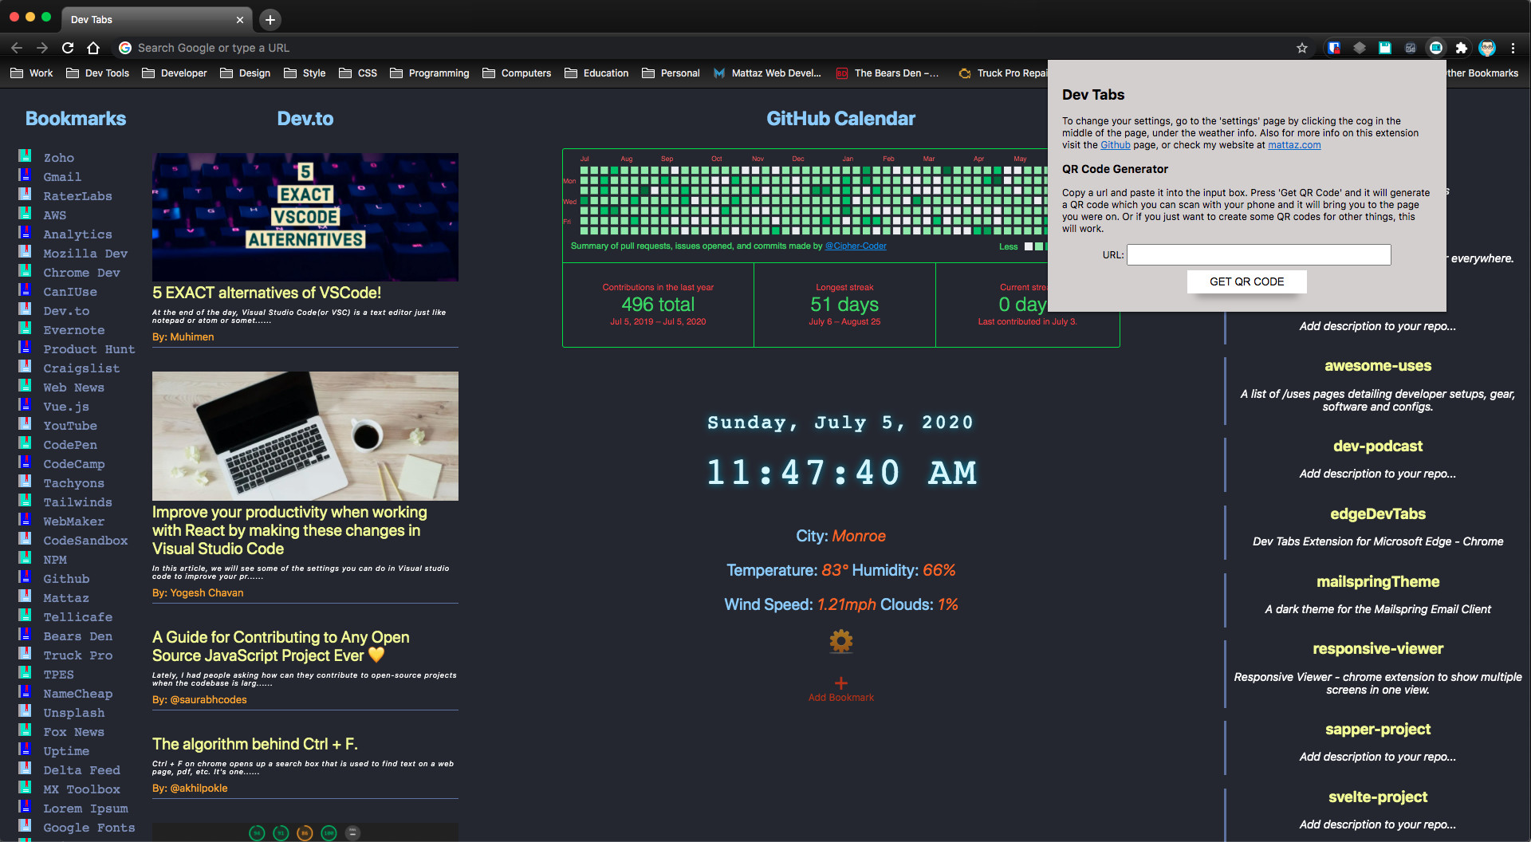Expand the Style bookmarks folder
Screen dimensions: 1531x842
click(x=305, y=73)
